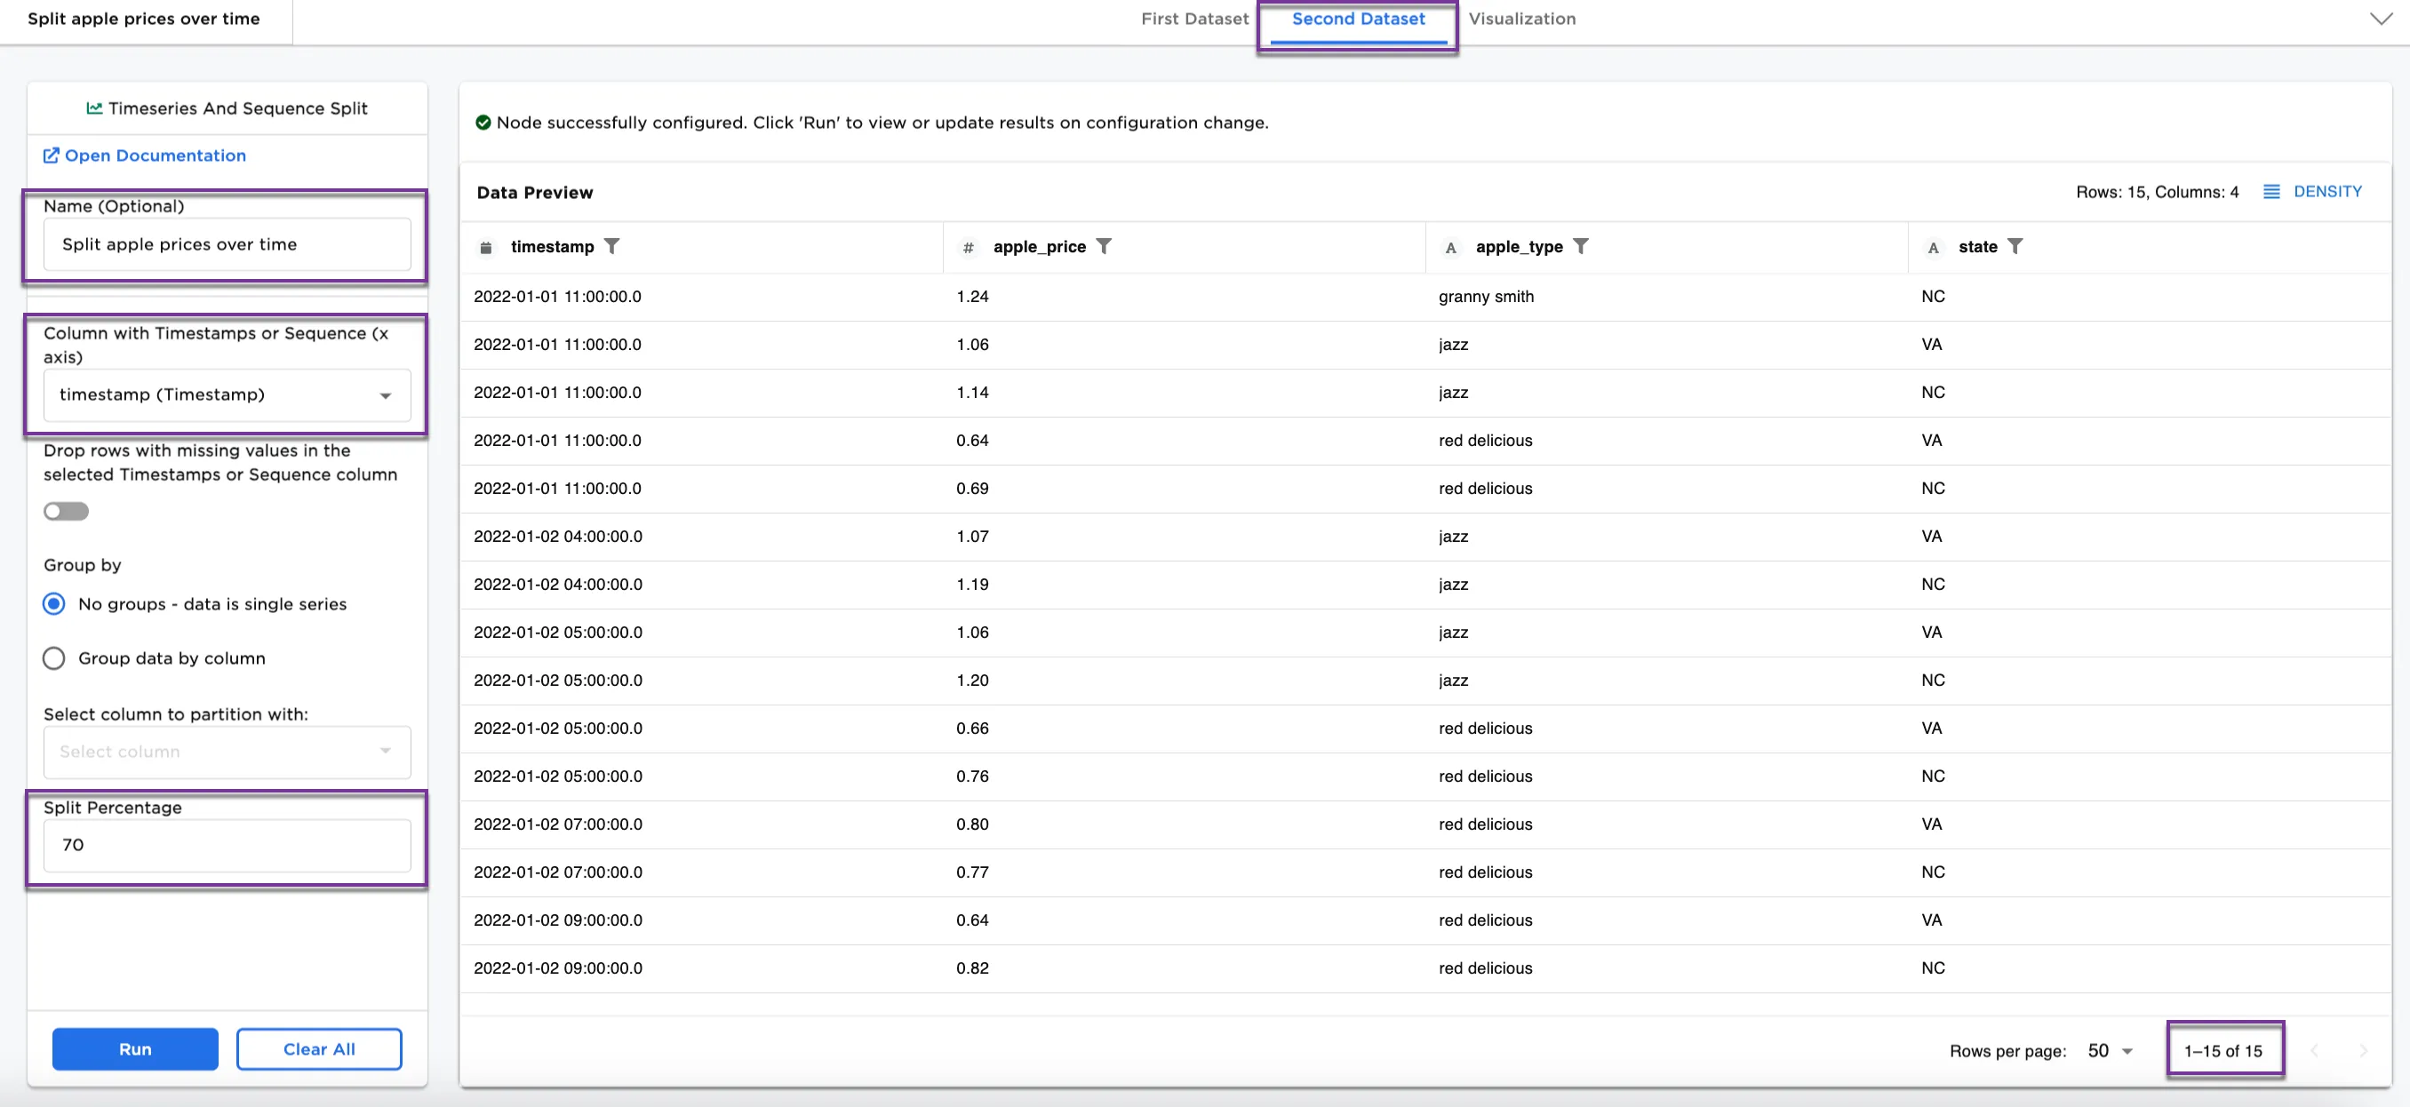Select Group data by column option

(x=54, y=658)
